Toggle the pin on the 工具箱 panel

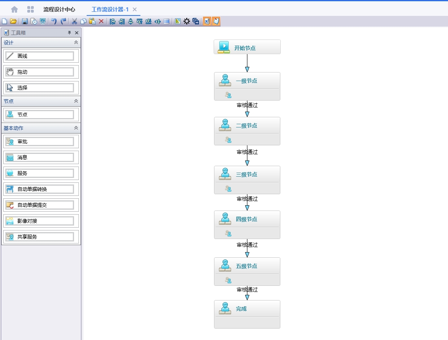click(x=69, y=33)
